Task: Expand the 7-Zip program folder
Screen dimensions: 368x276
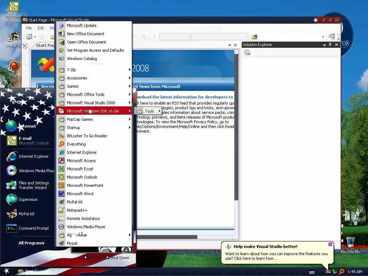Action: (94, 70)
